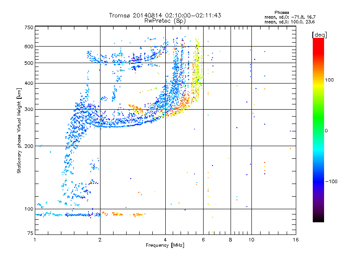348x261 pixels.
Task: Click the 'Frequency [MHz]' axis title
Action: point(165,245)
